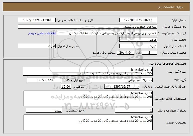Select the توضیحات خریدار text box

point(88,122)
